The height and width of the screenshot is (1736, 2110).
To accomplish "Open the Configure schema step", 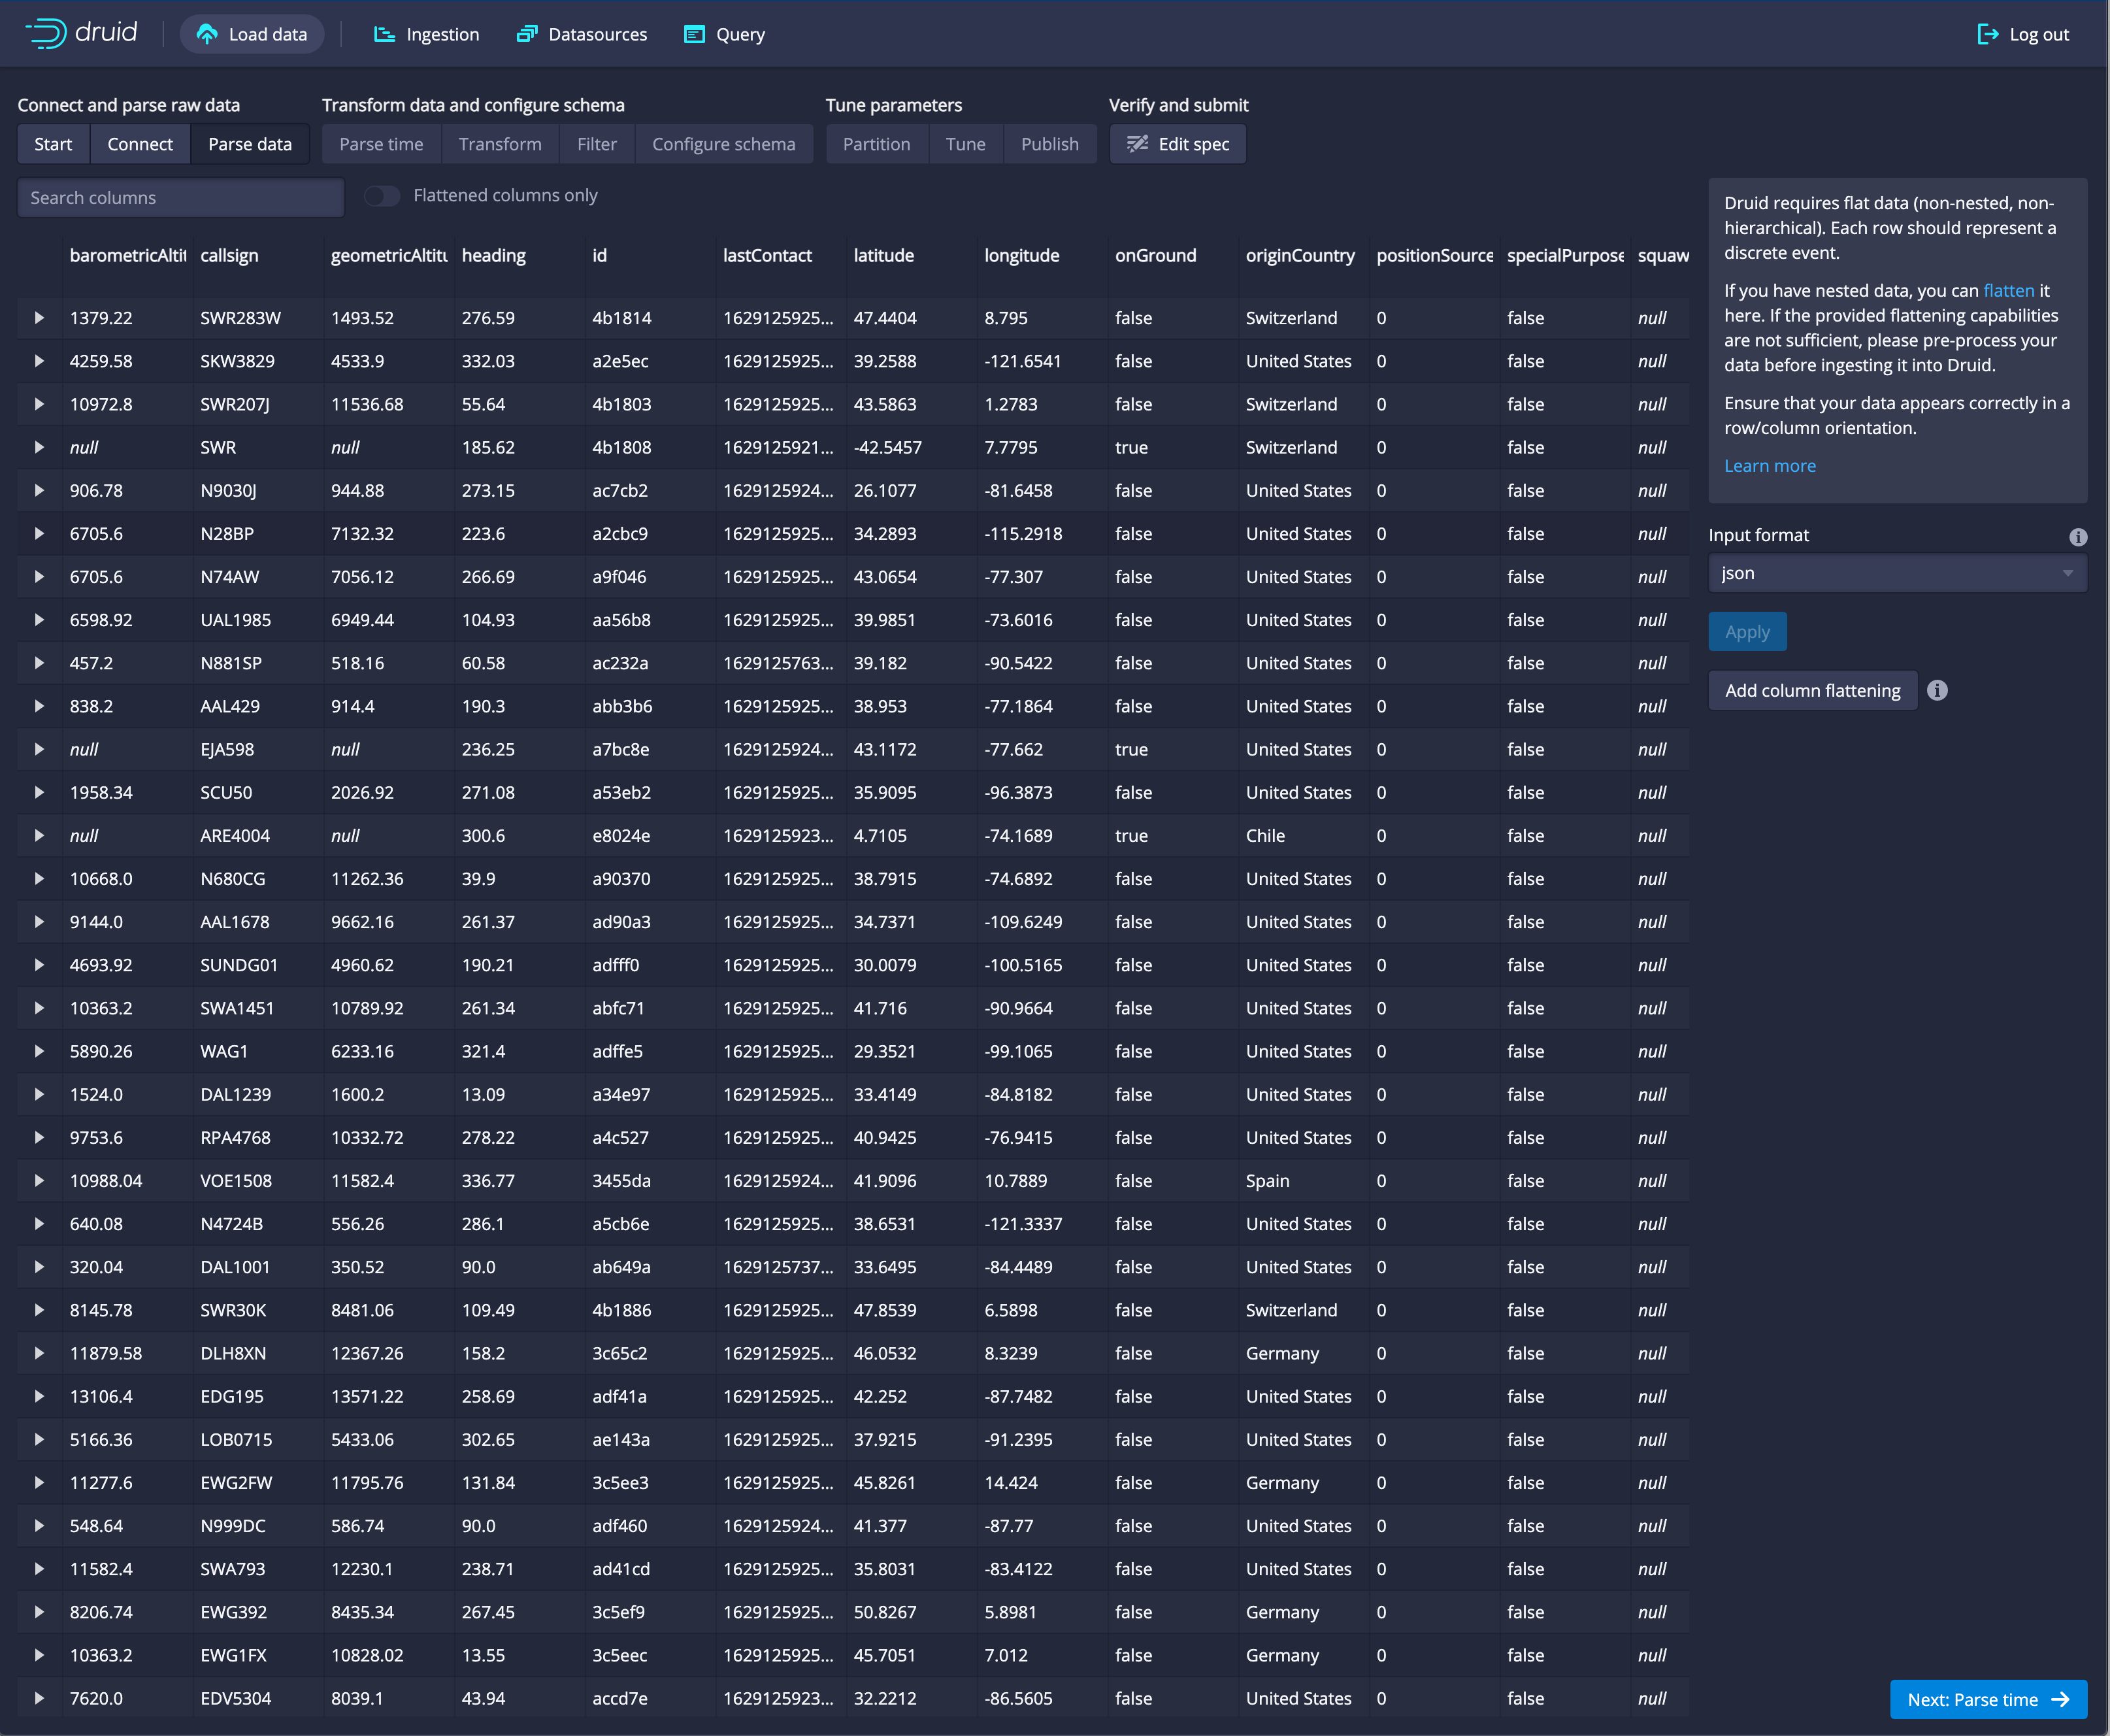I will click(723, 144).
